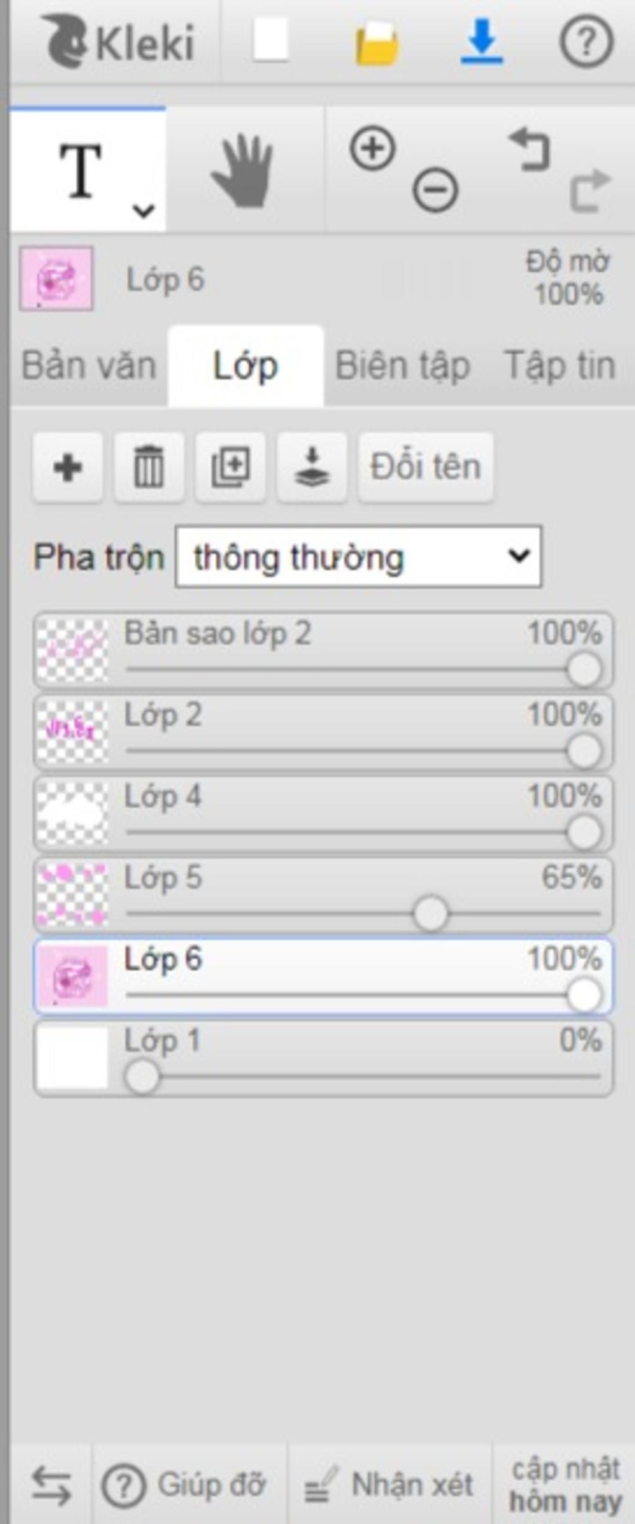Open the tool dropdown arrow beside Text tool

[143, 212]
